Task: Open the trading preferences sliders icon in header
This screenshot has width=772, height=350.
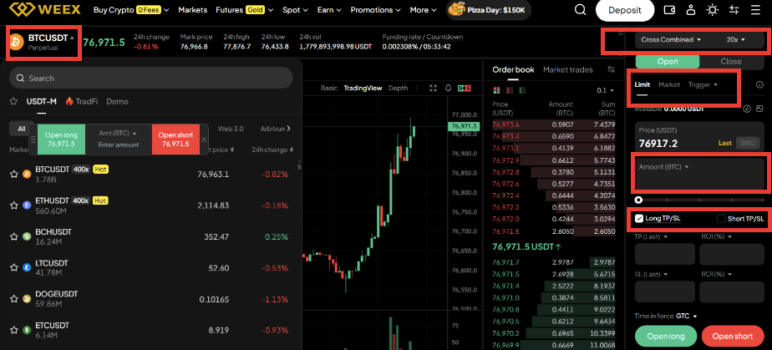Action: click(734, 10)
